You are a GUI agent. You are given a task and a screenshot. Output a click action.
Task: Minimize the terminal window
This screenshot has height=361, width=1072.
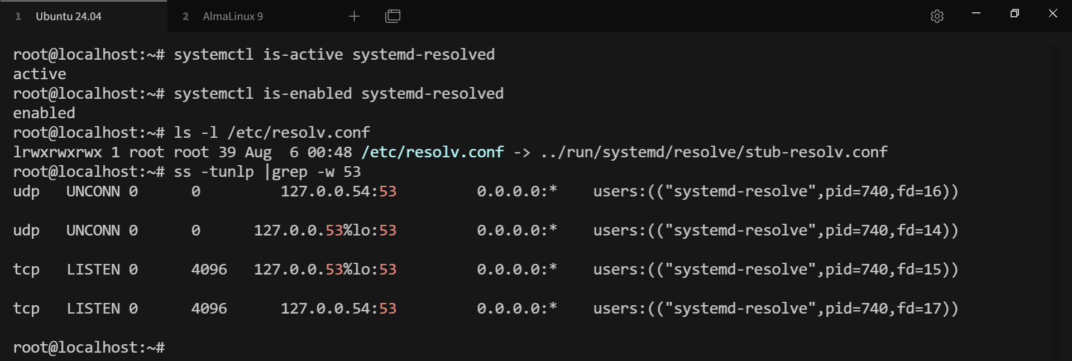pos(976,13)
